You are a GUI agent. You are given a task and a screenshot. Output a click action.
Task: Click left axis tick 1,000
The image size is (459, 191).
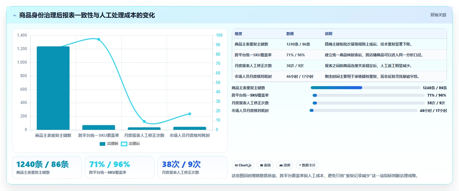[x=22, y=62]
